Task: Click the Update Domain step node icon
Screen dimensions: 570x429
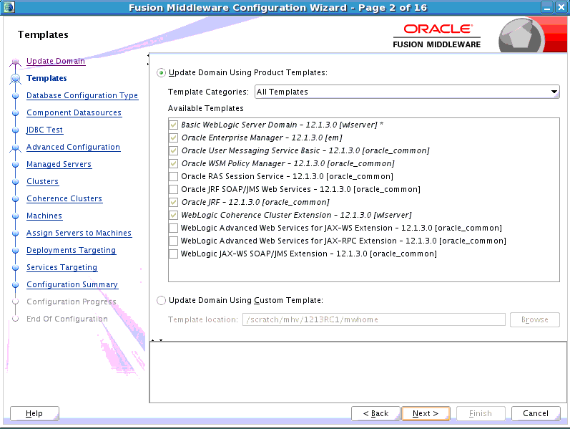Action: 15,62
